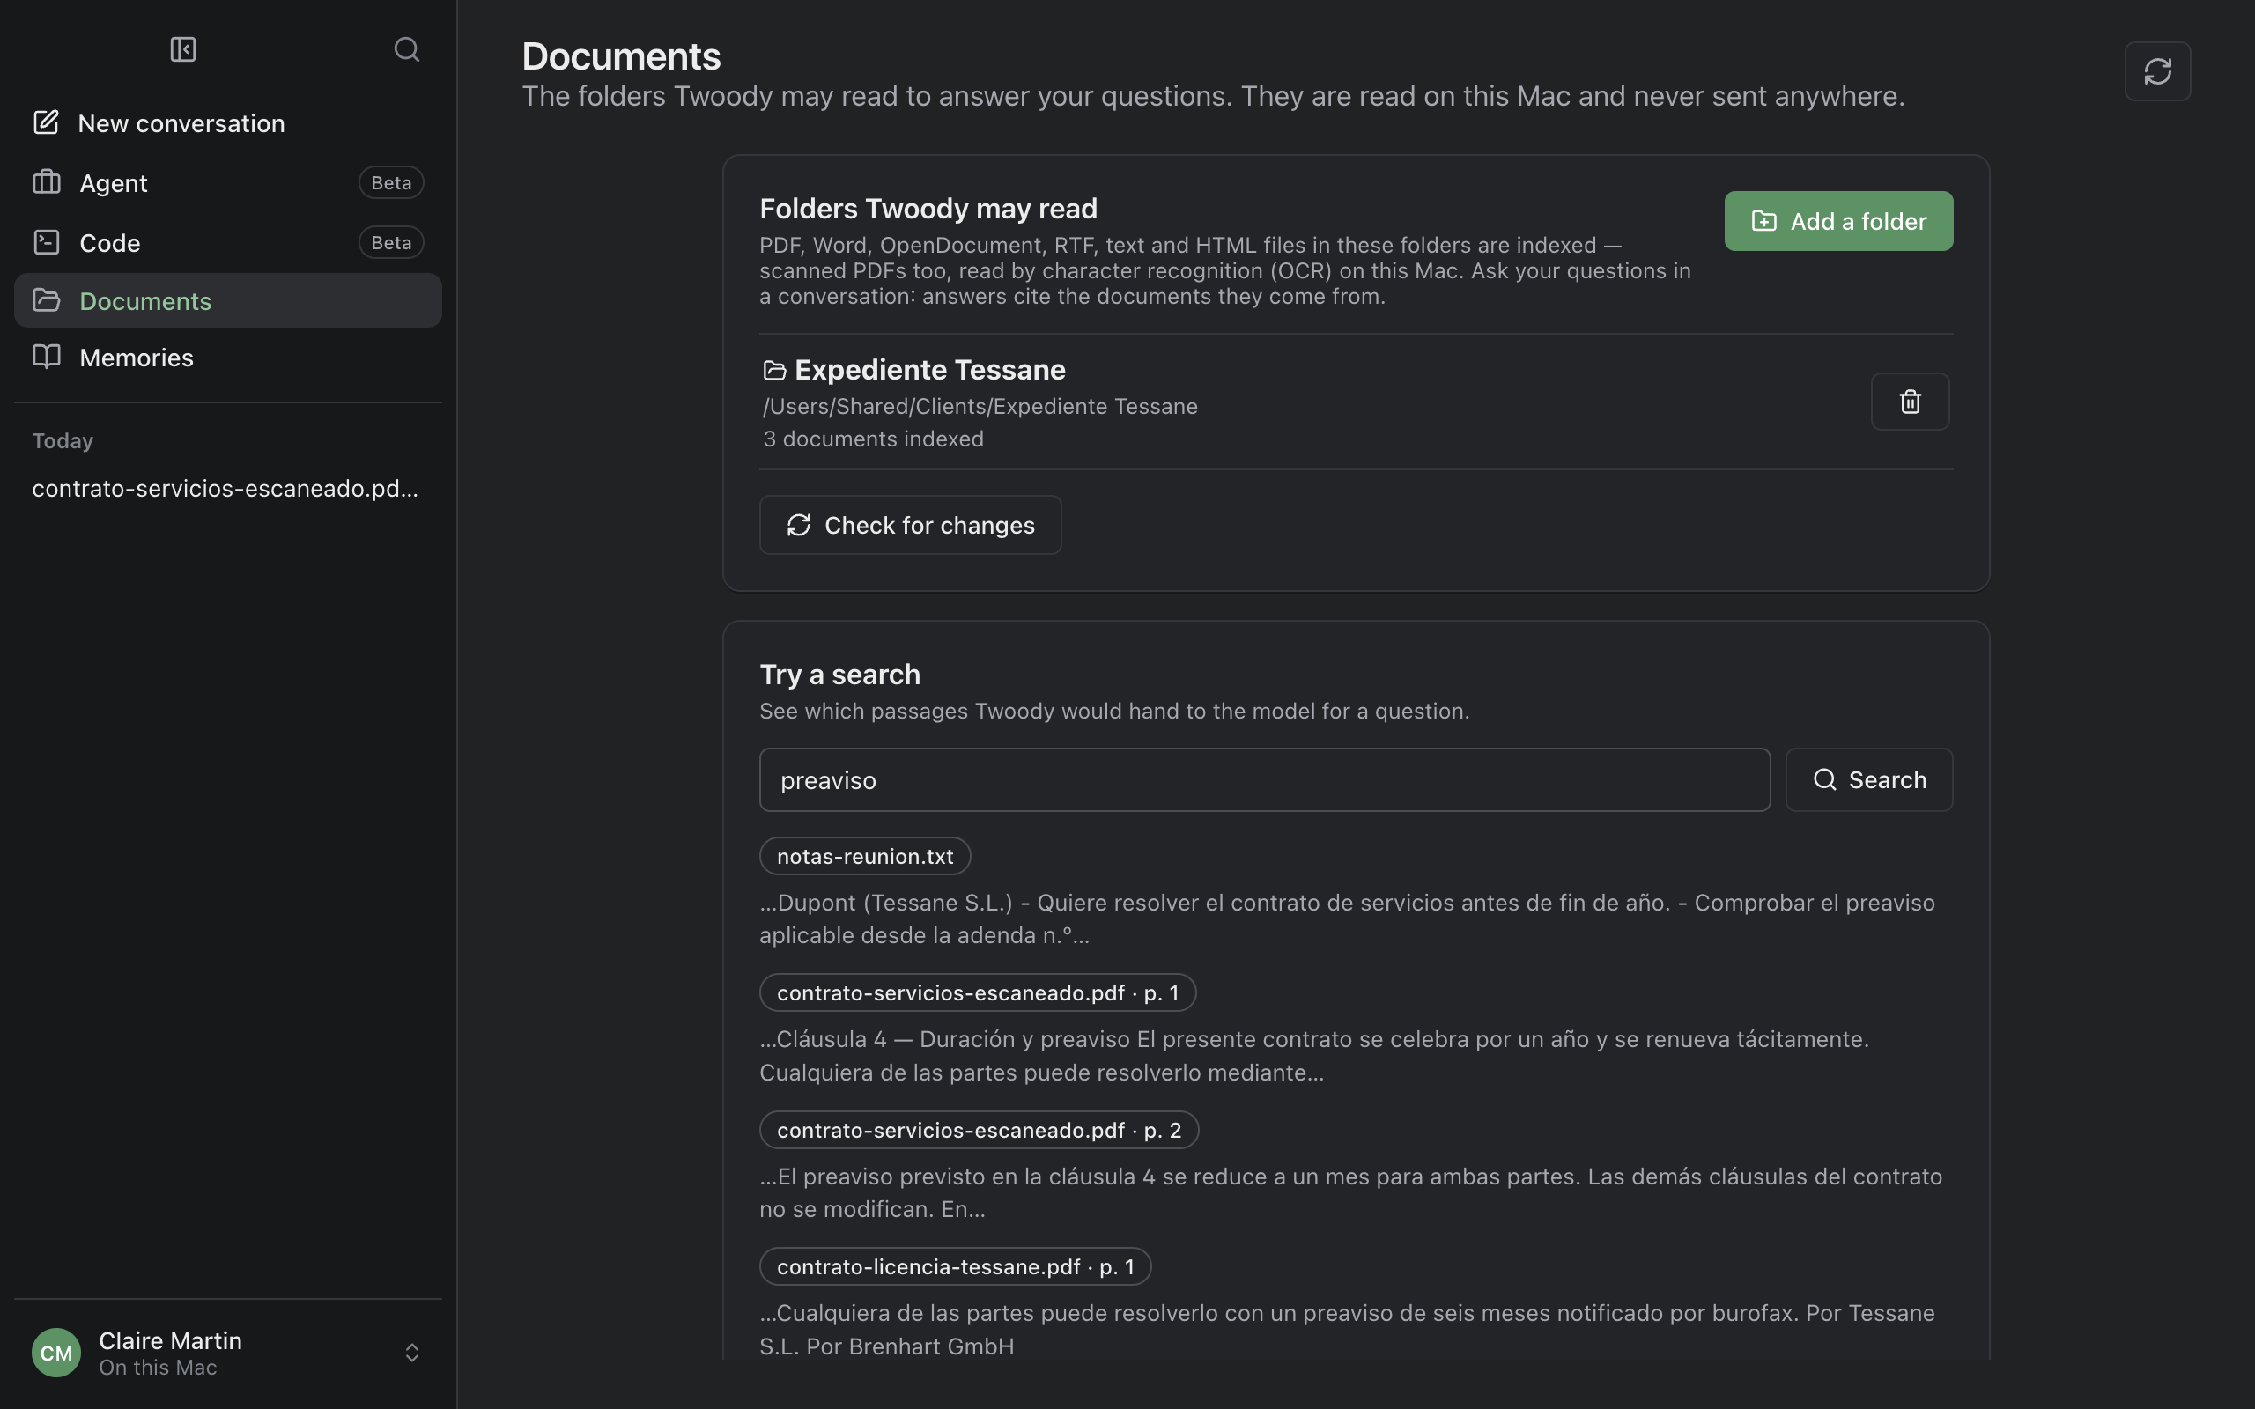Click the Code terminal icon
Screen dimensions: 2255x1409
pyautogui.click(x=47, y=242)
